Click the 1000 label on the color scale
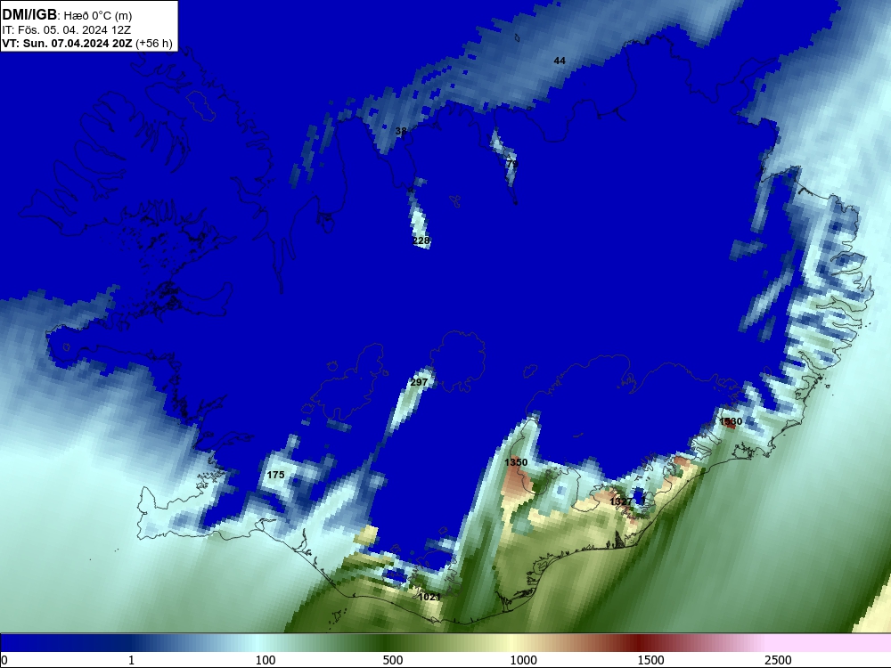The height and width of the screenshot is (668, 891). pyautogui.click(x=523, y=660)
